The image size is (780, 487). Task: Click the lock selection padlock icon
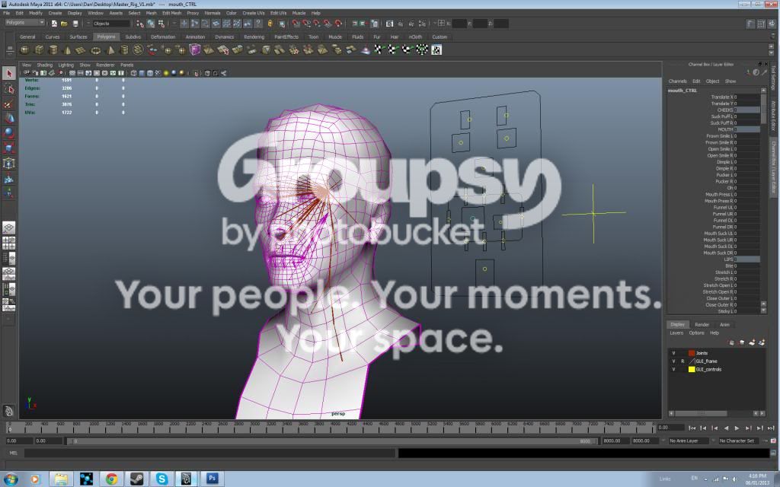click(270, 24)
